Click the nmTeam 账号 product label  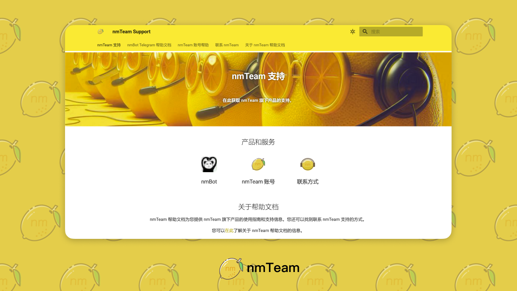pyautogui.click(x=258, y=181)
